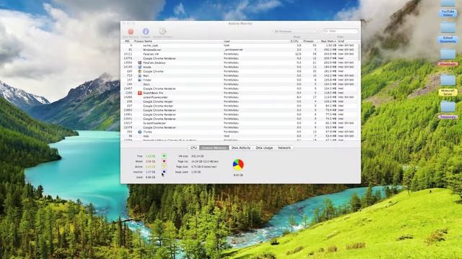Select the SketchBook Pro process name
462x259 pixels.
[x=153, y=93]
